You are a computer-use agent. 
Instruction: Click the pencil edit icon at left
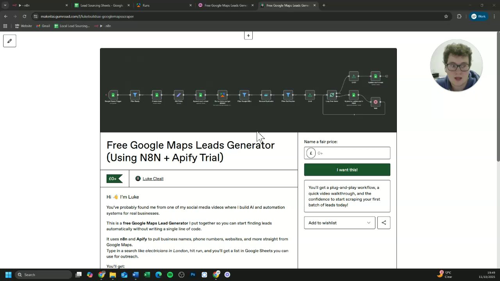[10, 41]
